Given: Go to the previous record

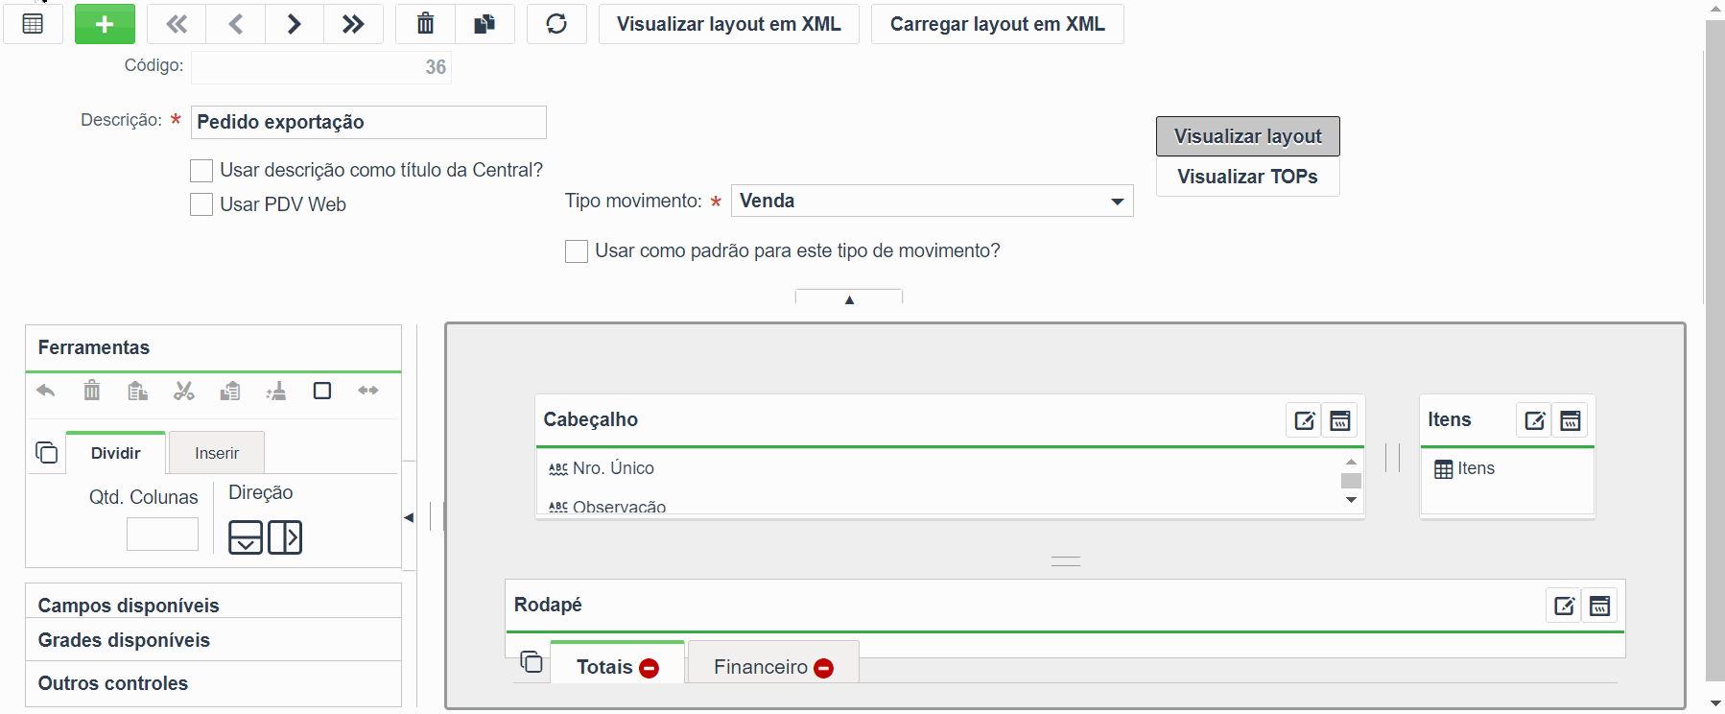Looking at the screenshot, I should [x=236, y=24].
